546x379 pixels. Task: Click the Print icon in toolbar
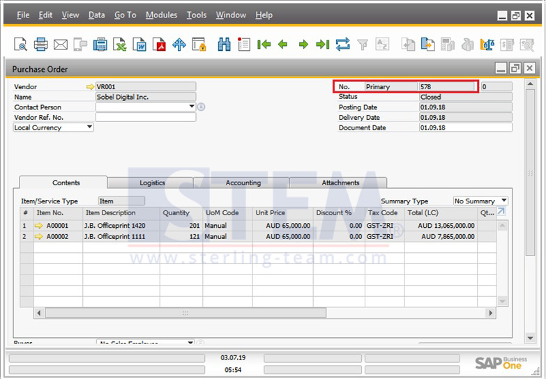(40, 45)
